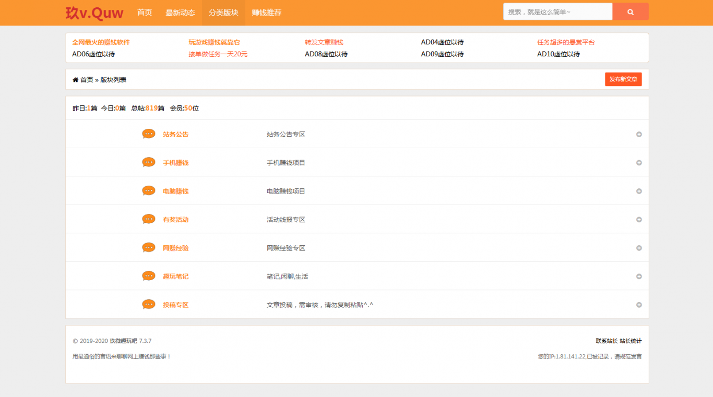Click the 网赚经验专区 description text
Viewport: 713px width, 397px height.
tap(286, 248)
